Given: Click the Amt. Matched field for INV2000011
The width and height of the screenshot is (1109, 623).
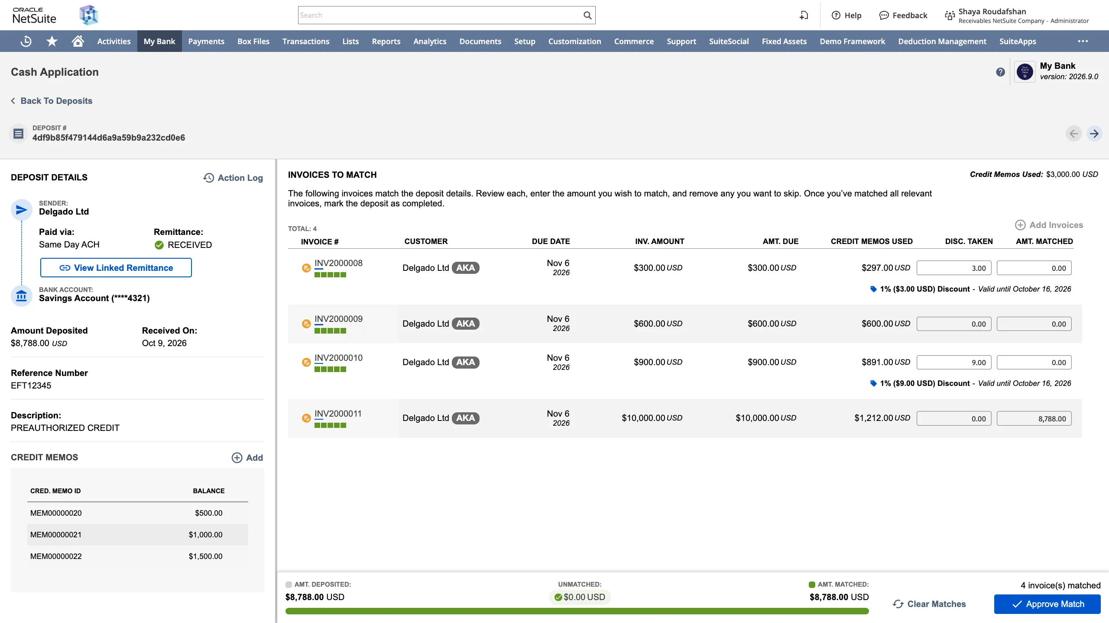Looking at the screenshot, I should 1034,418.
